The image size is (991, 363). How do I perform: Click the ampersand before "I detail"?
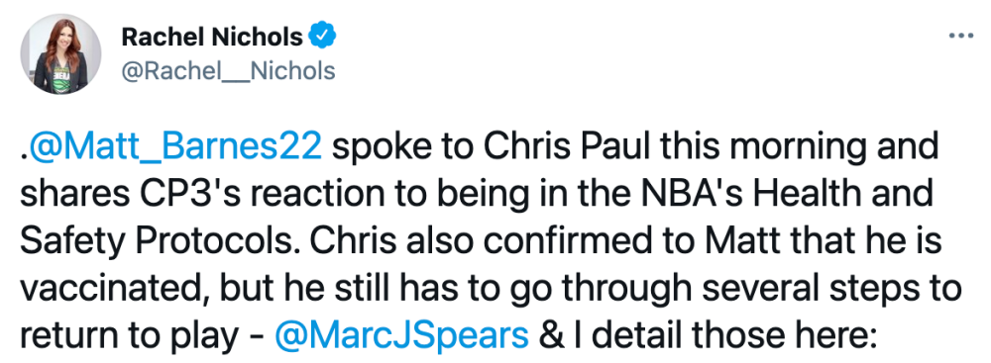(549, 334)
